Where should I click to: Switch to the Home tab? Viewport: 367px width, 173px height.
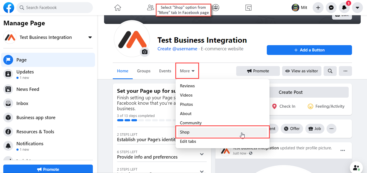tap(123, 71)
